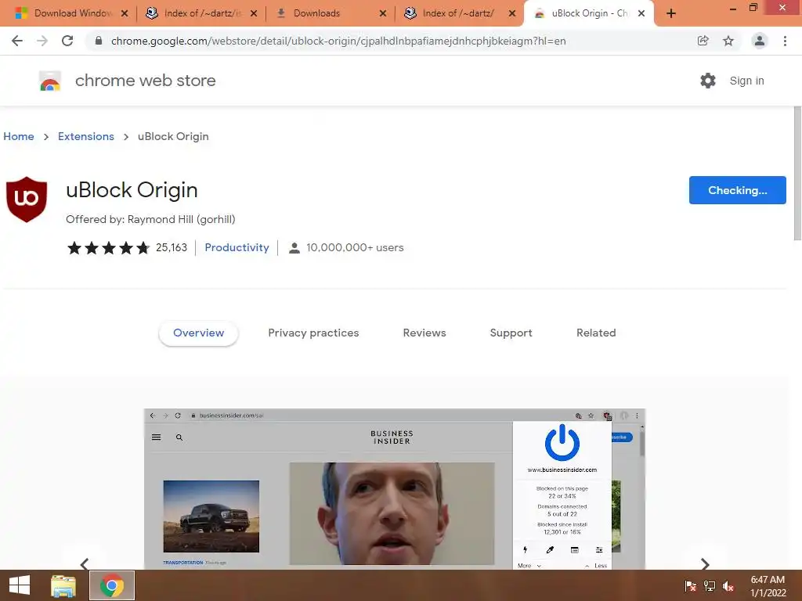
Task: Switch to the first Index of /~dartz tab
Action: point(200,13)
